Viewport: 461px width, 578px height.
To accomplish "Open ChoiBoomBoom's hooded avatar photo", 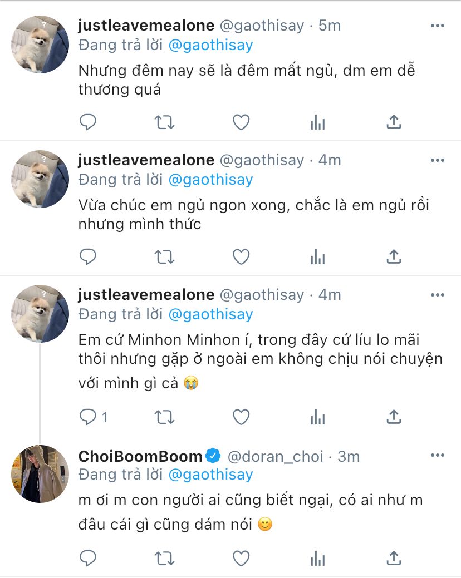I will [x=40, y=472].
